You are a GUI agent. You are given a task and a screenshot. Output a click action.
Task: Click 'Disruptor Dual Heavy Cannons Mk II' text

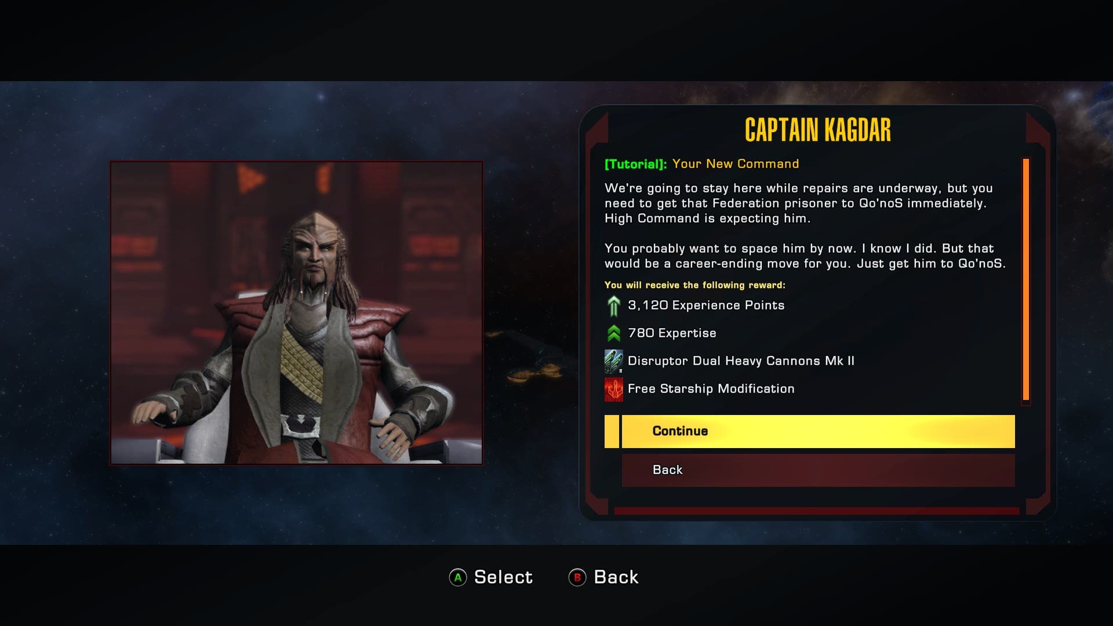[741, 361]
